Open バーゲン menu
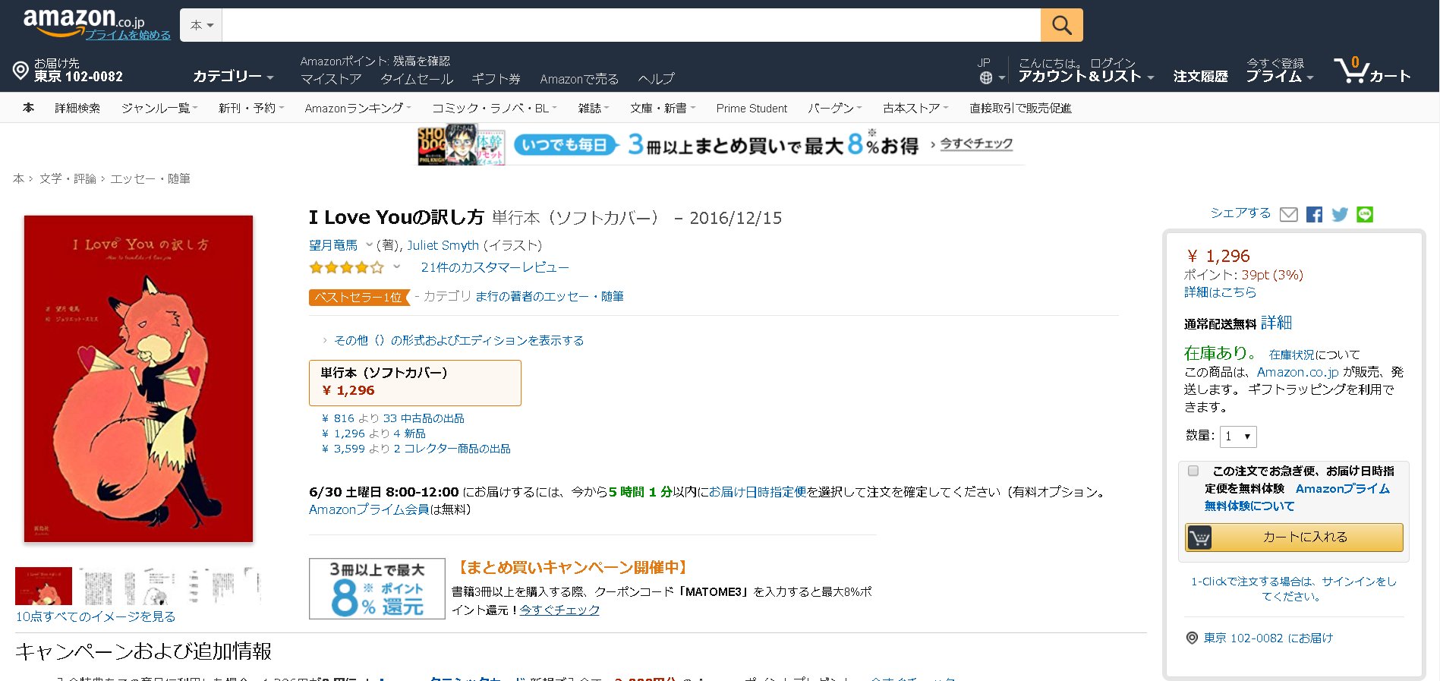Screen dimensions: 1440x681 coord(835,109)
